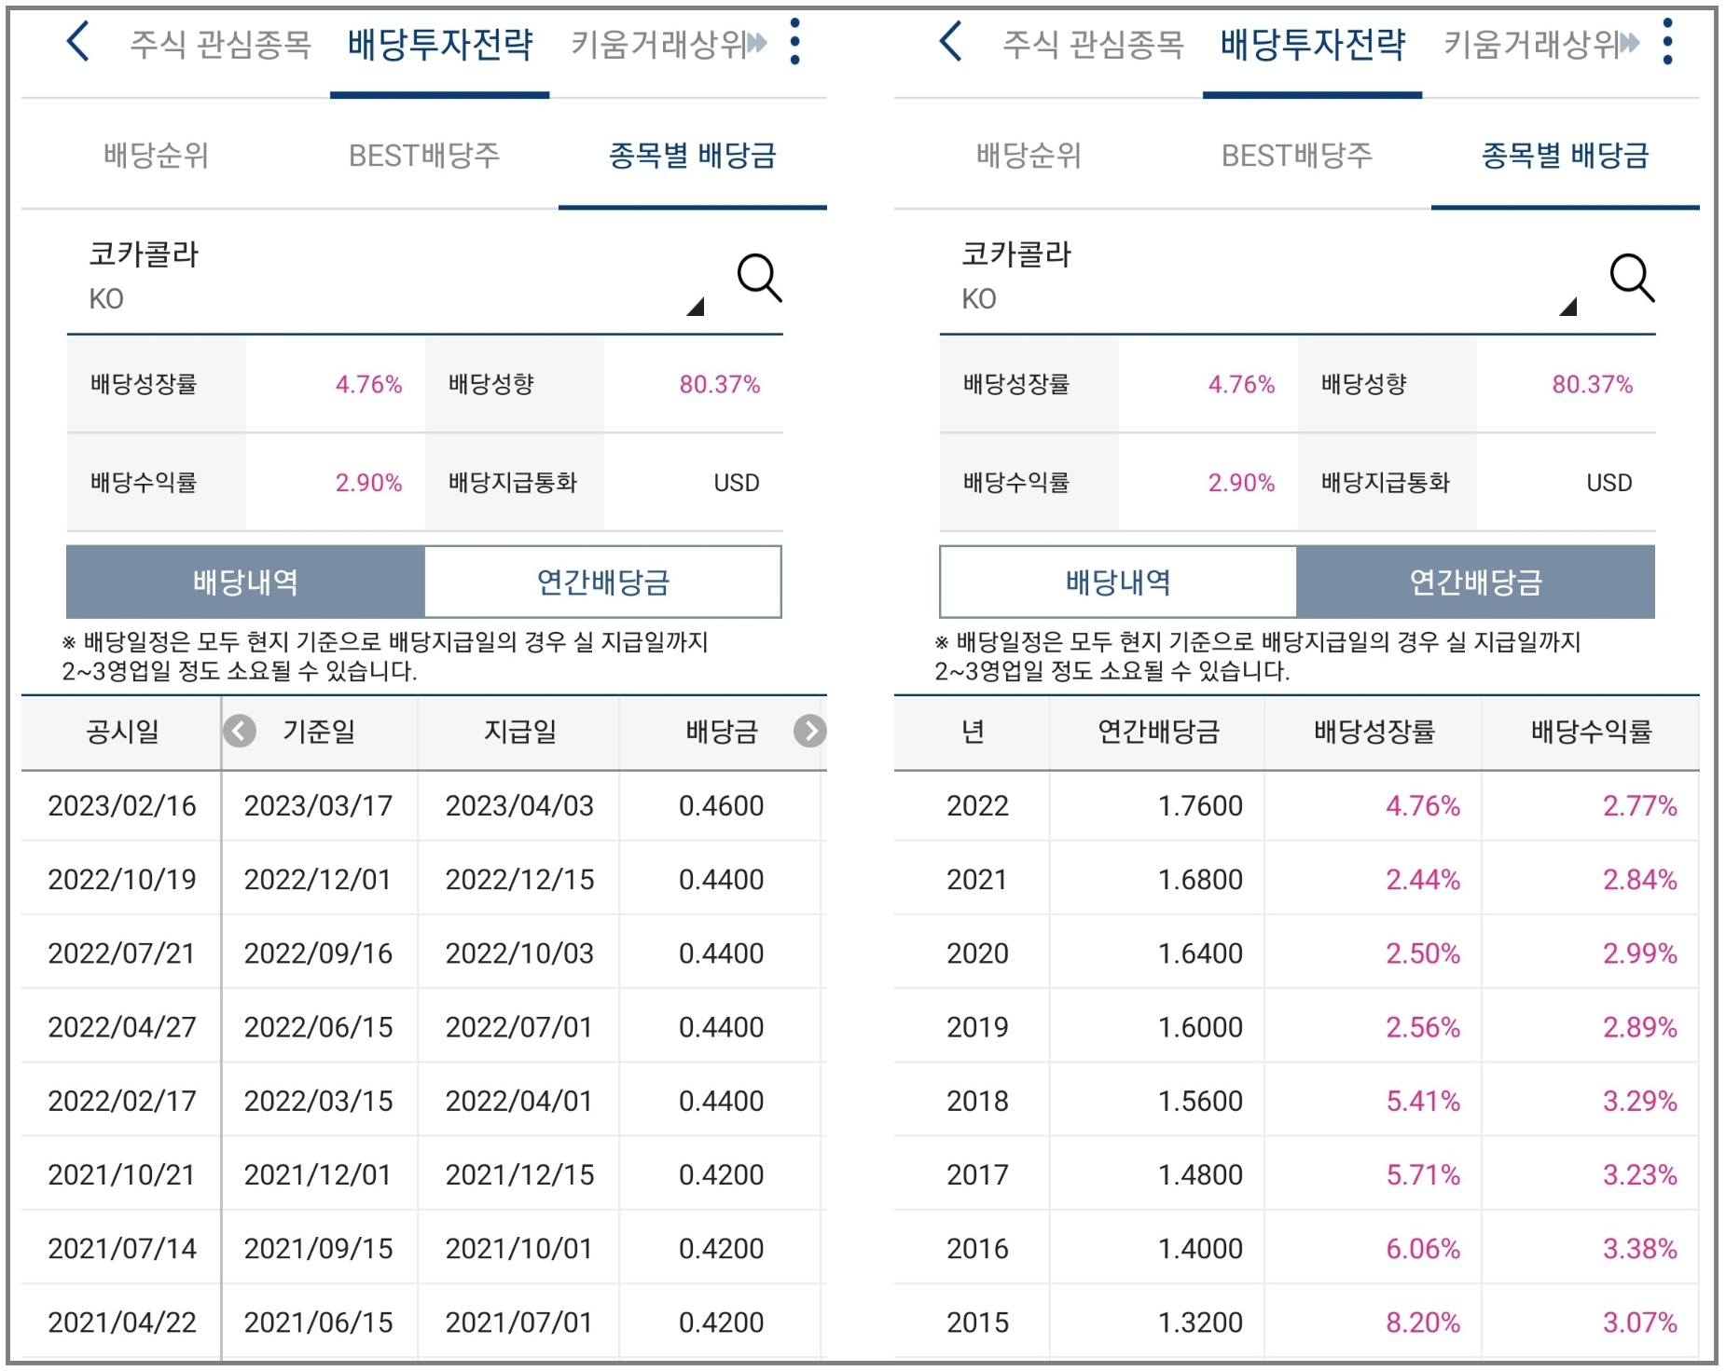Tap the 1.7600 annual dividend value
This screenshot has width=1726, height=1371.
tap(1200, 805)
